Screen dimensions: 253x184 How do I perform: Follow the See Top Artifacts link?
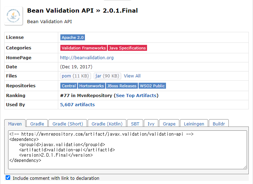[136, 96]
